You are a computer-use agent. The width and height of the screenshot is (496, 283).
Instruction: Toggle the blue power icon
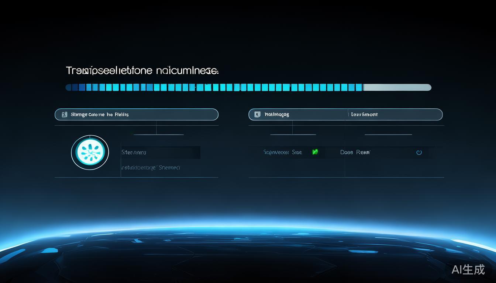tap(419, 152)
